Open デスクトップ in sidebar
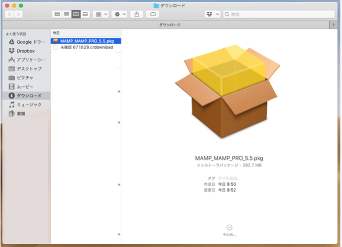The image size is (342, 247). tap(27, 69)
